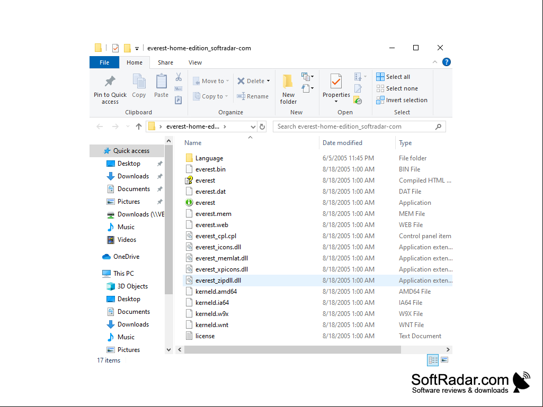This screenshot has width=543, height=407.
Task: Open Recent locations dropdown arrow
Action: click(x=128, y=126)
